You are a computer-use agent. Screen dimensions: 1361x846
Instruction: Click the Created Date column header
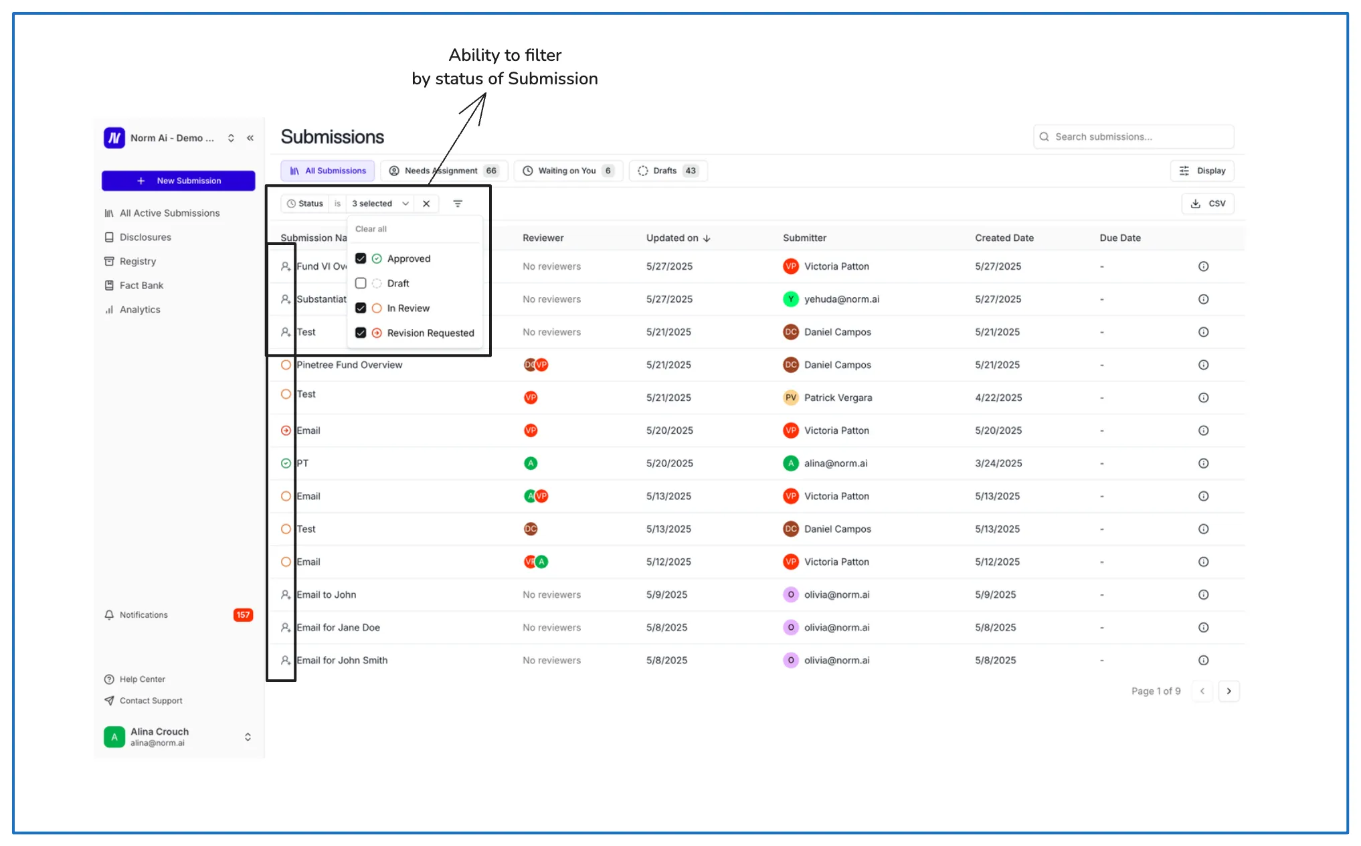(1004, 238)
